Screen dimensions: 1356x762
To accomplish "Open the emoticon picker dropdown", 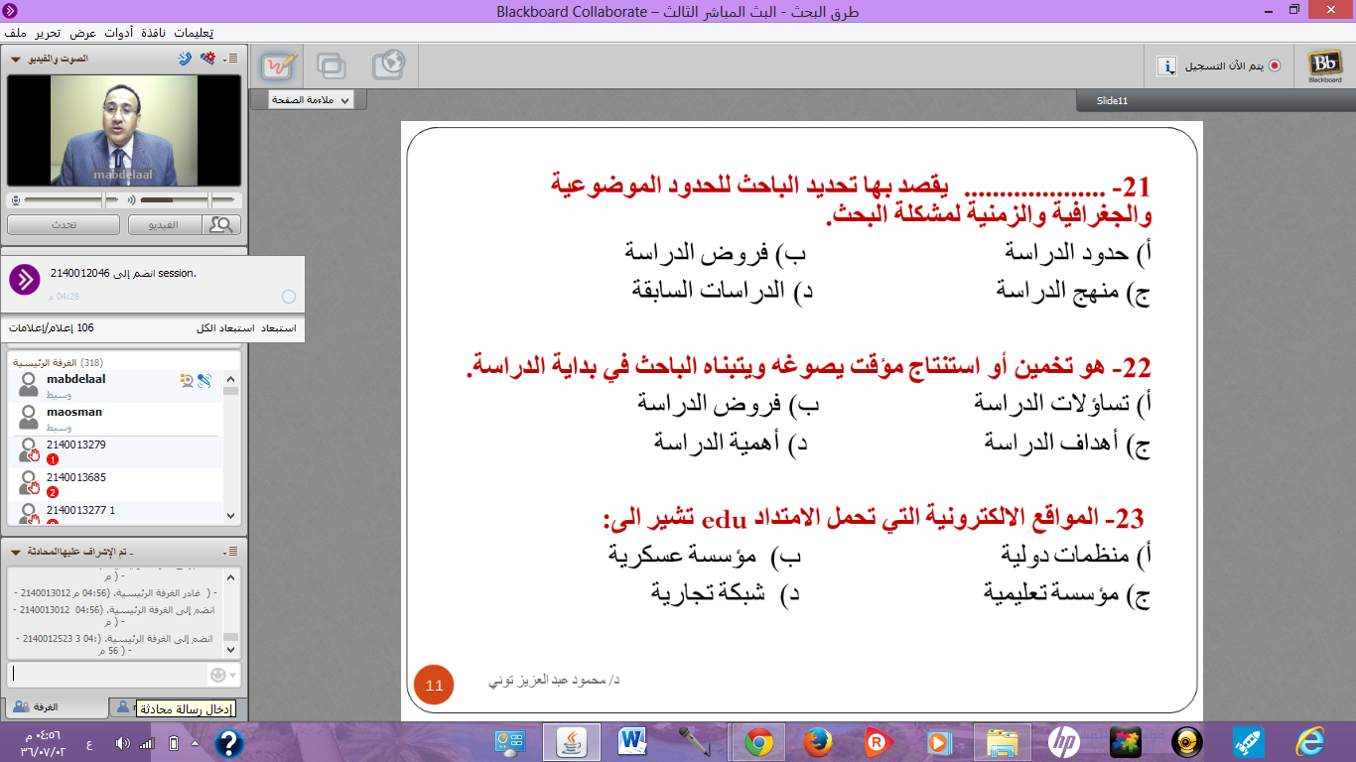I will (223, 675).
